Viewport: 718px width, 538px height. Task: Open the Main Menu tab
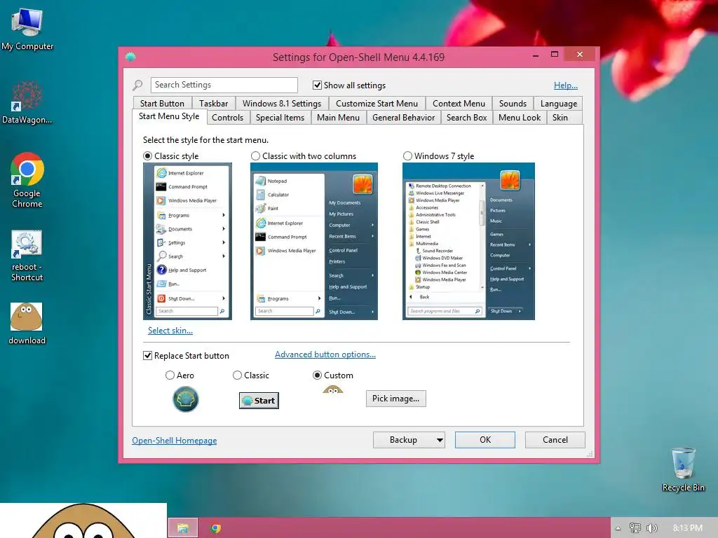coord(339,118)
